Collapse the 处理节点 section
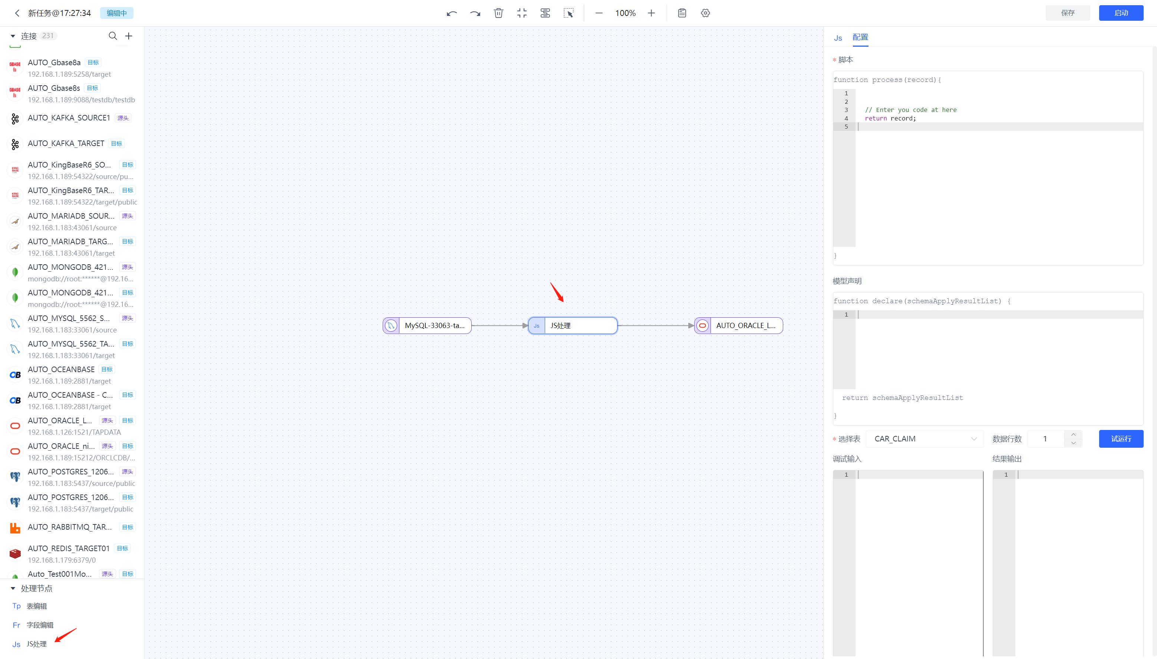The image size is (1157, 659). coord(13,588)
